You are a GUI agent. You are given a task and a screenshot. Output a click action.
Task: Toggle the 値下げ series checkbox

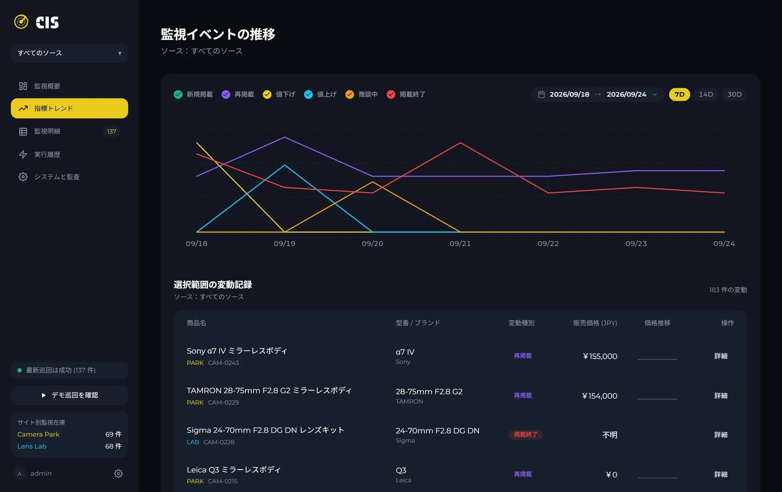coord(267,94)
